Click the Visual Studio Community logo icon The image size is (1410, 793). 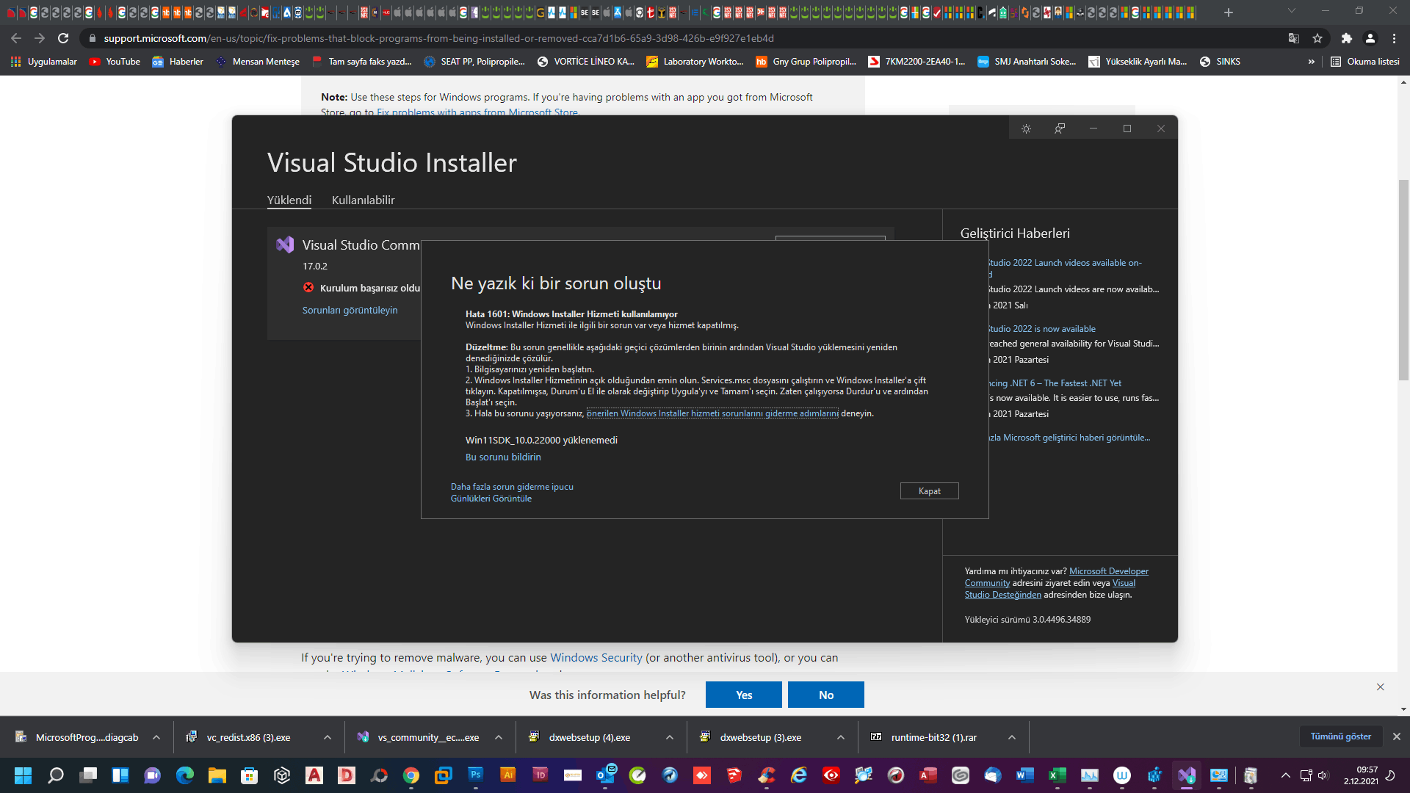(x=285, y=245)
